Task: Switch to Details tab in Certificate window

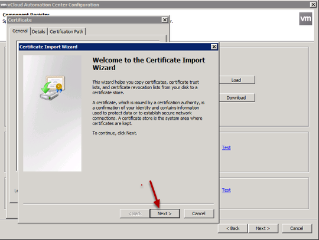Action: pyautogui.click(x=38, y=32)
